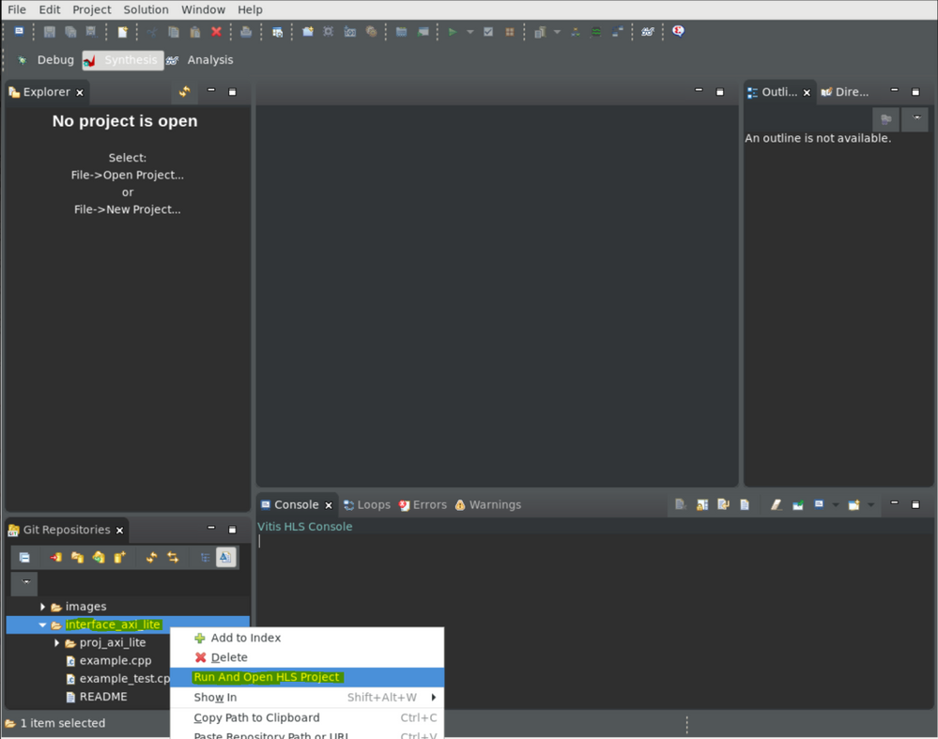The width and height of the screenshot is (938, 739).
Task: Click Collapse All icon in Git Repositories
Action: pyautogui.click(x=24, y=558)
